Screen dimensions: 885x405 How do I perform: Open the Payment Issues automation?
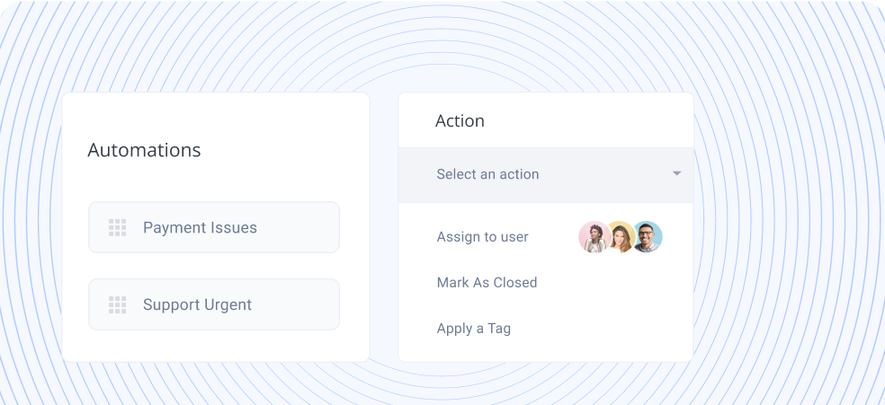(213, 227)
